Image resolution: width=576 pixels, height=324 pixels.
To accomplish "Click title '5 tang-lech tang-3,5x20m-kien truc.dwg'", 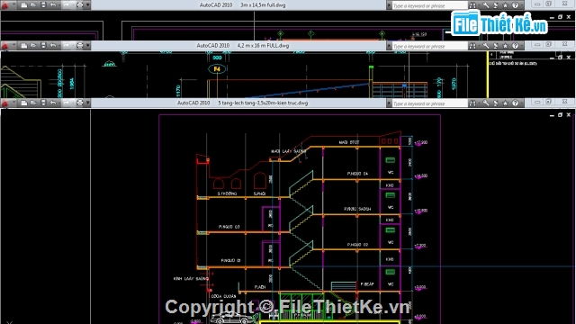I will (x=263, y=103).
